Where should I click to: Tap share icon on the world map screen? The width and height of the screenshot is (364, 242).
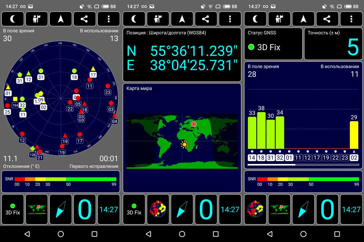206,19
